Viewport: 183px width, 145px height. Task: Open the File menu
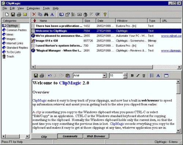coord(5,8)
